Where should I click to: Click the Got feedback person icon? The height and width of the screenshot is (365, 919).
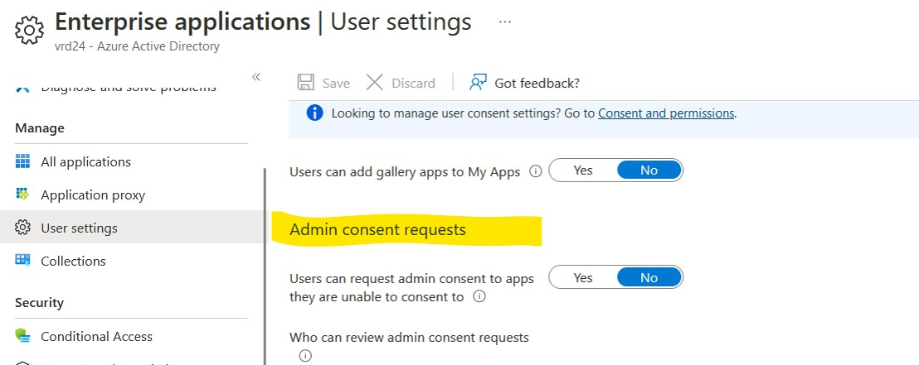tap(479, 83)
